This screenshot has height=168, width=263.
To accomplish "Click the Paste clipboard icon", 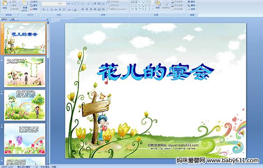I will click(x=5, y=3).
